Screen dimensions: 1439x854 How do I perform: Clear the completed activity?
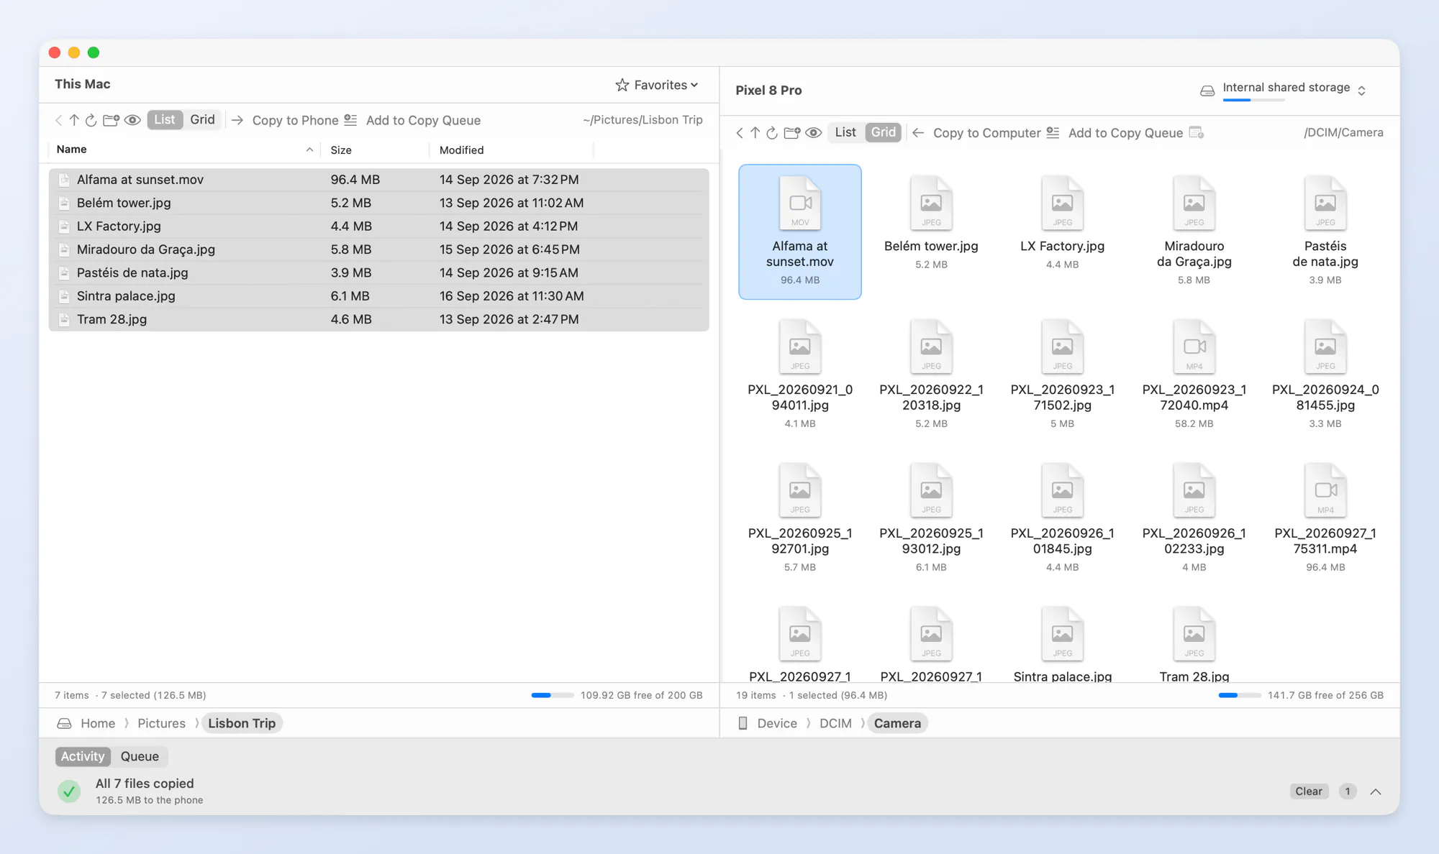1309,791
